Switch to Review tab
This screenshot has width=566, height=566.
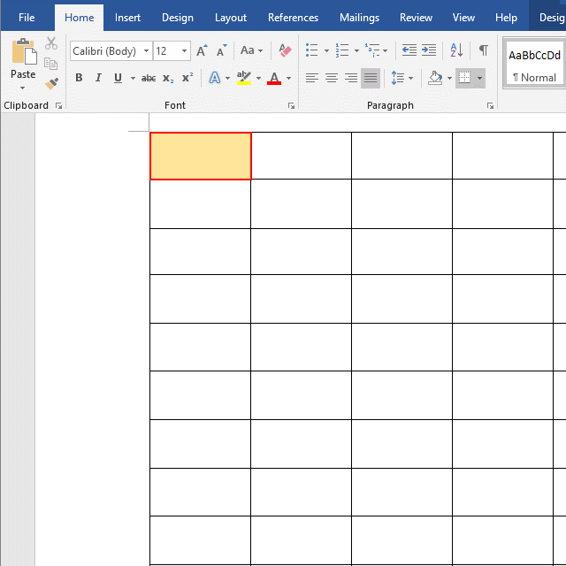click(416, 18)
